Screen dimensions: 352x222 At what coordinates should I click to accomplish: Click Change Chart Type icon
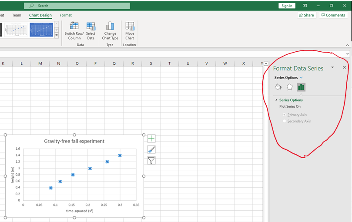pos(110,27)
